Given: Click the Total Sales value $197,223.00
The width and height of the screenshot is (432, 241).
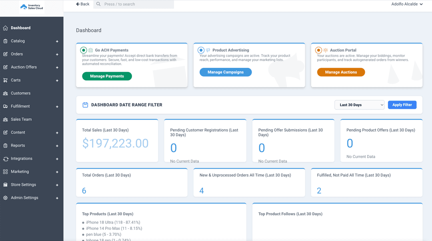Looking at the screenshot, I should (x=116, y=143).
